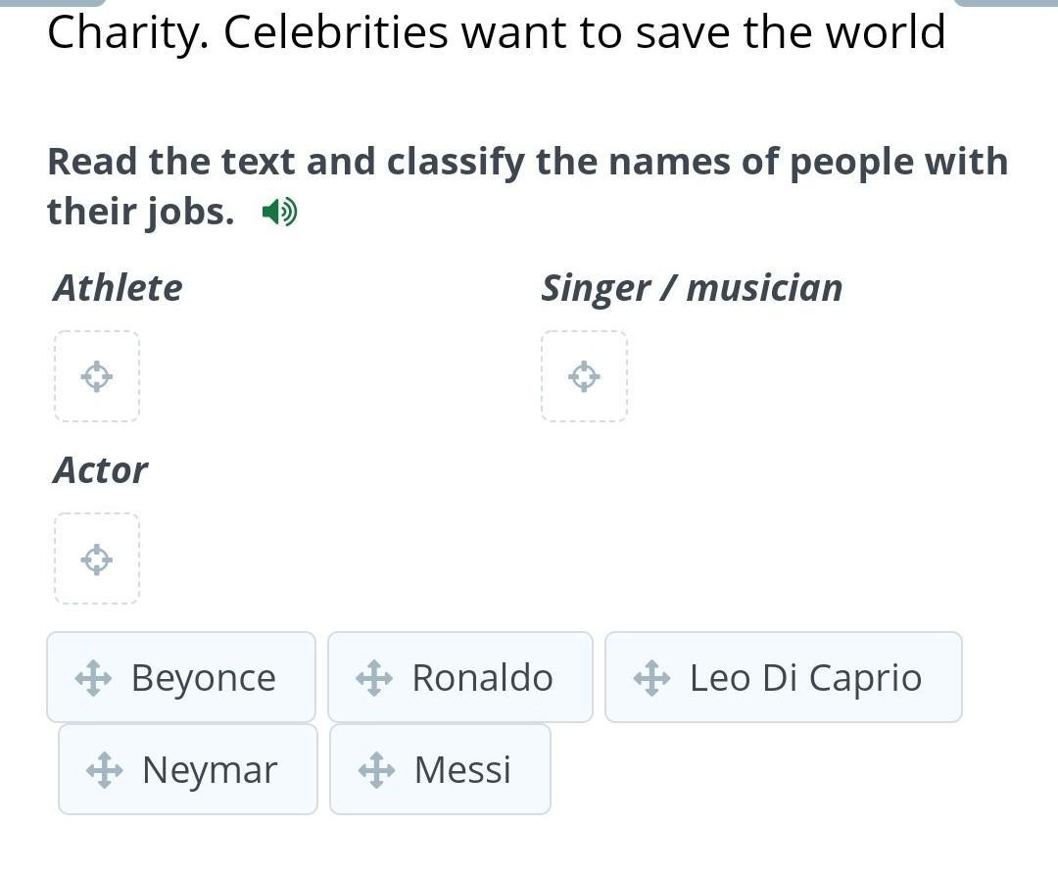Click the move handle icon beside Neymar
The height and width of the screenshot is (874, 1058).
point(104,770)
